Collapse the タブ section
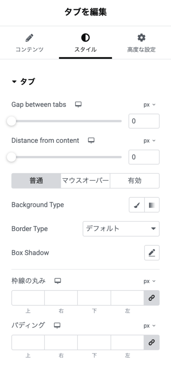 (x=23, y=81)
